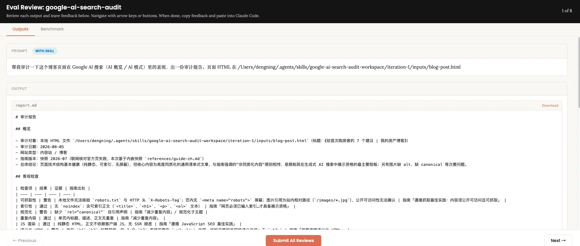This screenshot has height=246, width=580.
Task: Click the '可抓取性' table row
Action: pyautogui.click(x=261, y=200)
